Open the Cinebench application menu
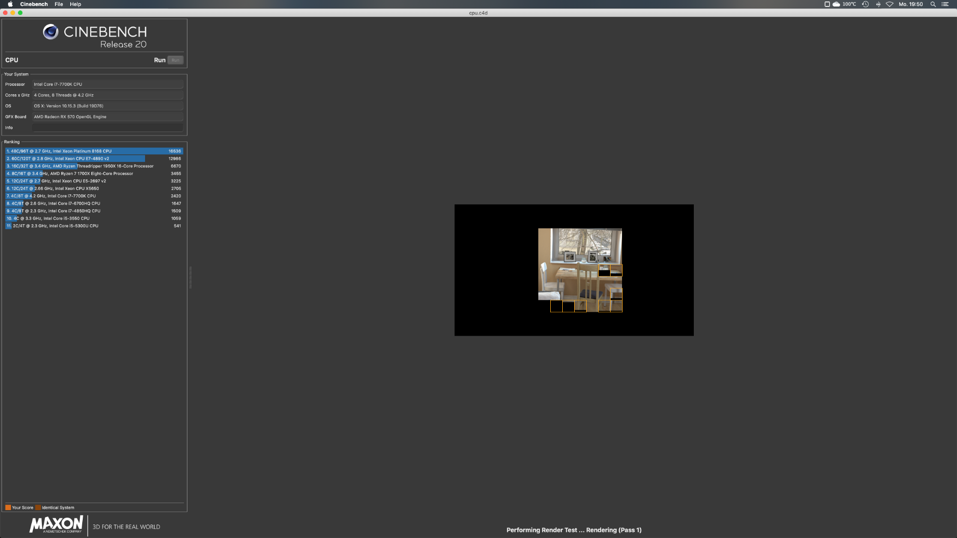 (x=34, y=4)
